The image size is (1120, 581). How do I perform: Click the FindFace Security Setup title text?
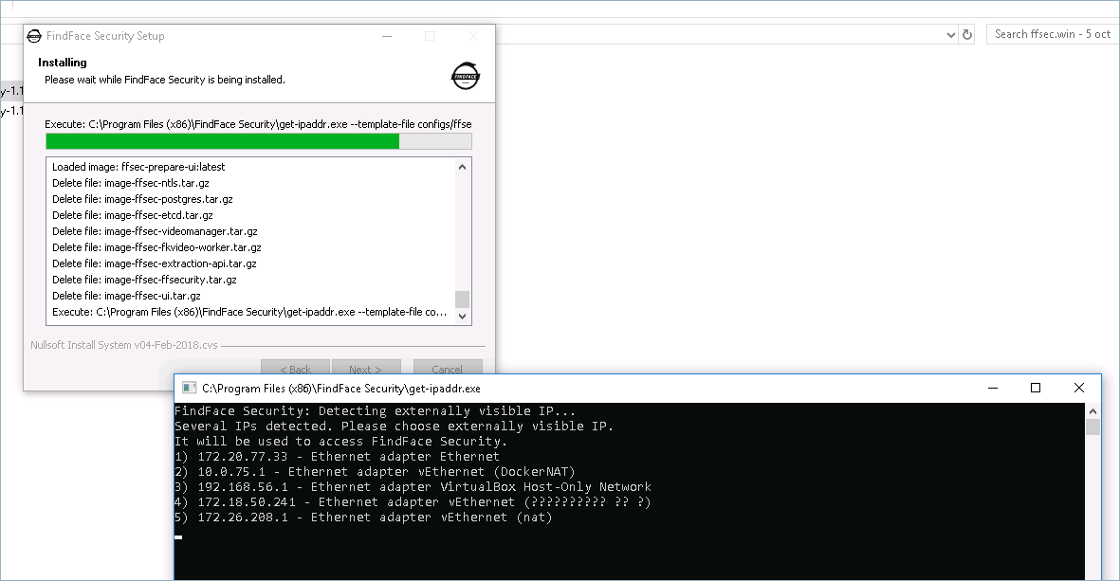(105, 36)
